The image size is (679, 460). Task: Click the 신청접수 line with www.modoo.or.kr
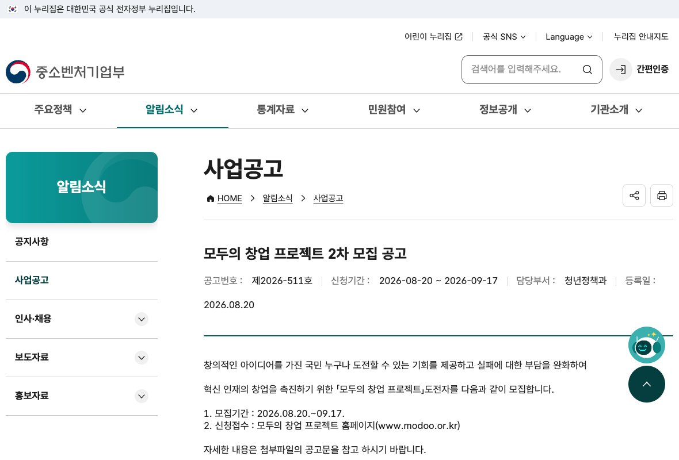coord(331,425)
